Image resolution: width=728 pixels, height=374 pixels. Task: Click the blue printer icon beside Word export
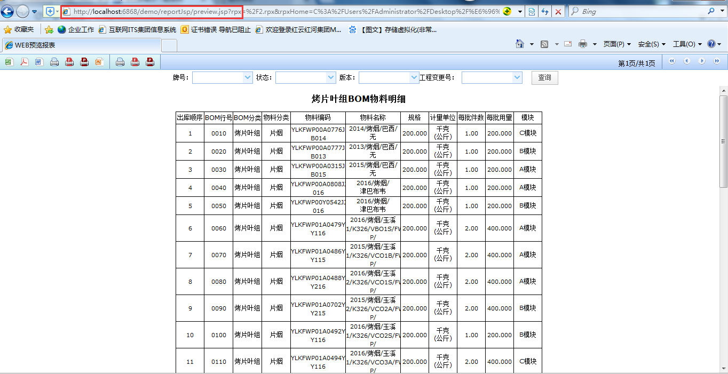pyautogui.click(x=54, y=62)
